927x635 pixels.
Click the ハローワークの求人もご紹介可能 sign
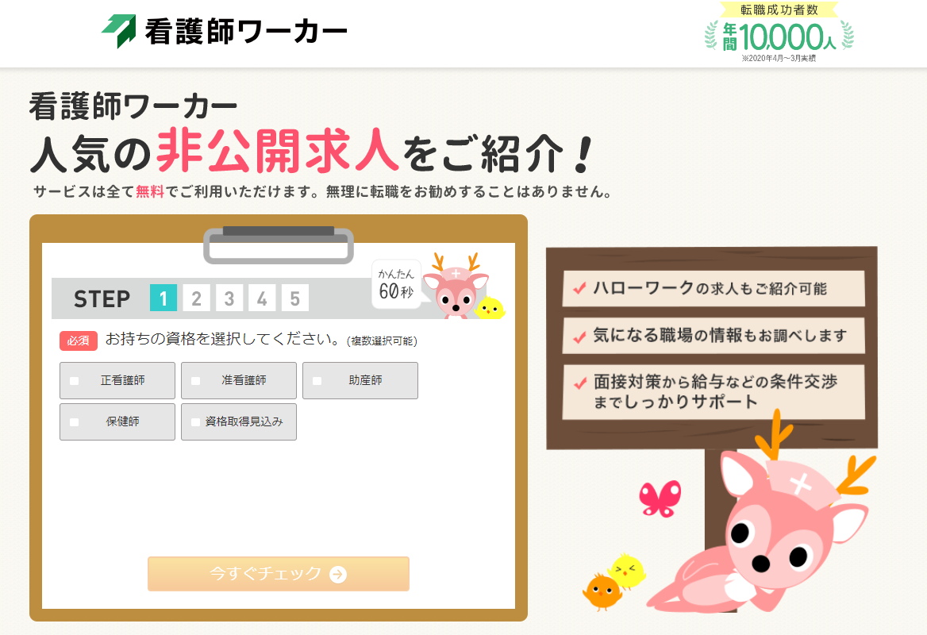coord(714,289)
